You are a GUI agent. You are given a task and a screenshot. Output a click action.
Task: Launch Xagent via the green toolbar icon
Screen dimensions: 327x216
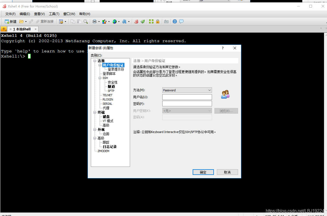pyautogui.click(x=143, y=21)
